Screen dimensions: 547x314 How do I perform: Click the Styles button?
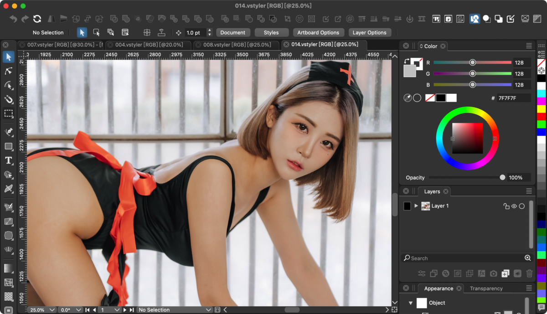[x=271, y=32]
